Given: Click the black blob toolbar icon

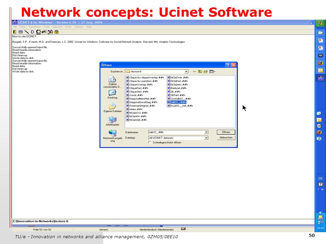Looking at the screenshot, I should [x=38, y=32].
